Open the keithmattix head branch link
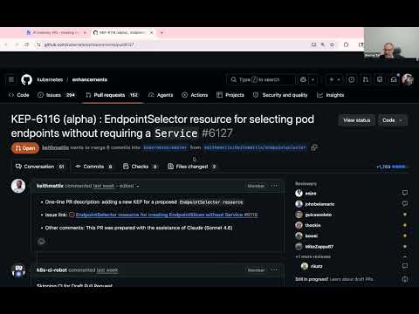Viewport: 419px width, 314px height. [255, 147]
